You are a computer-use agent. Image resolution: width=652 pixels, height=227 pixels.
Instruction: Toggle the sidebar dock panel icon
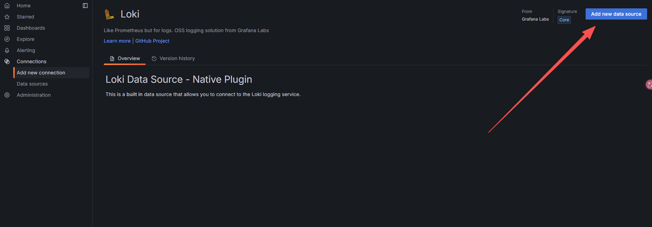coord(85,6)
